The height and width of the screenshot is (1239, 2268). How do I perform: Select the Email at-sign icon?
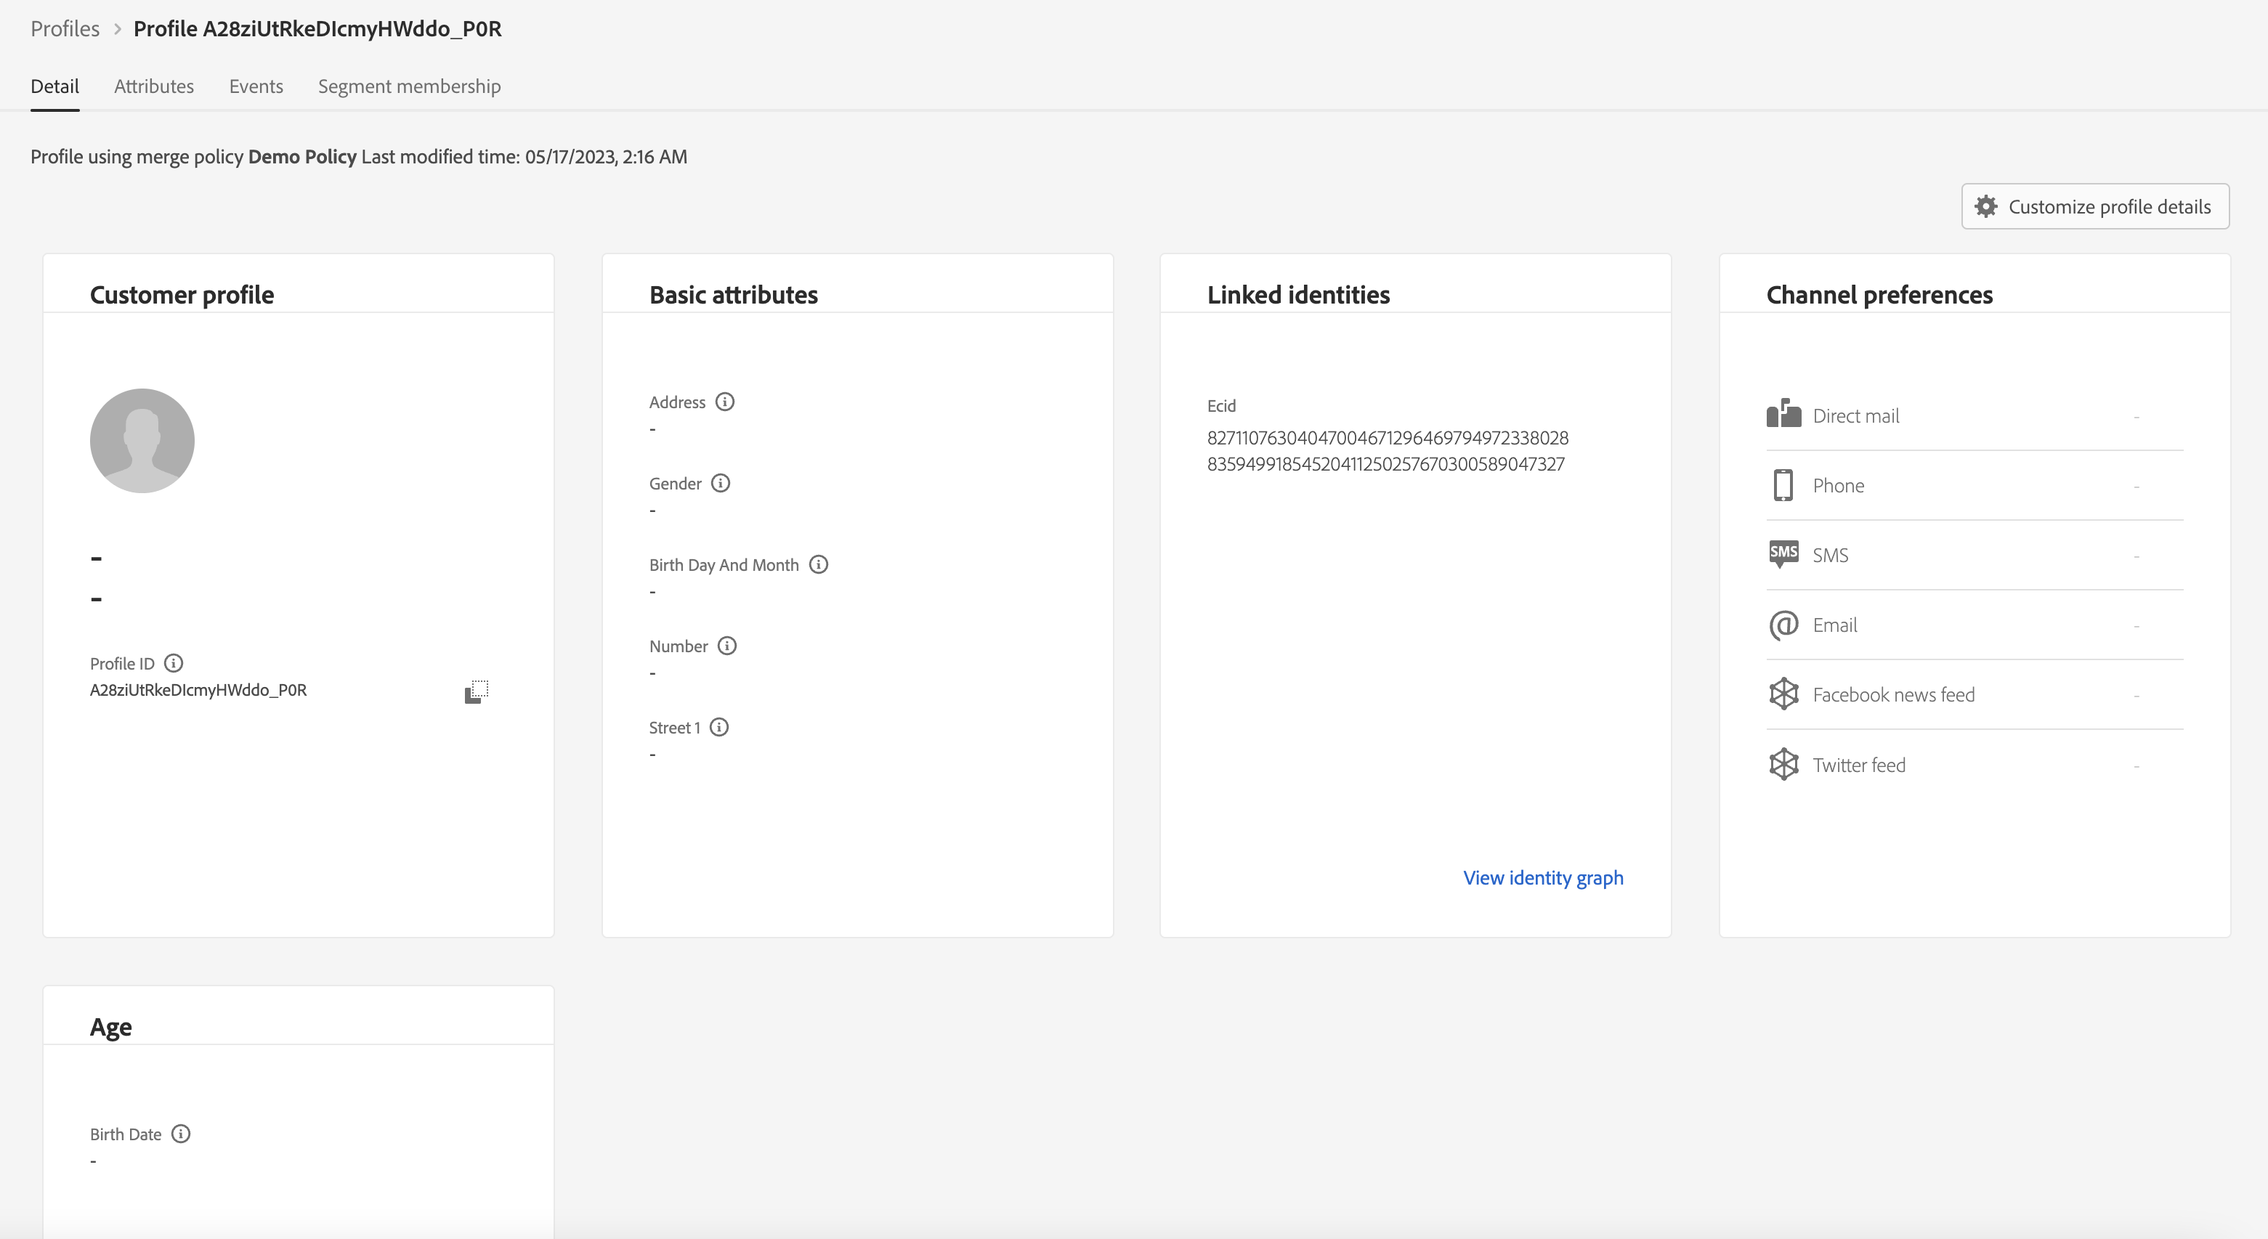(1783, 625)
